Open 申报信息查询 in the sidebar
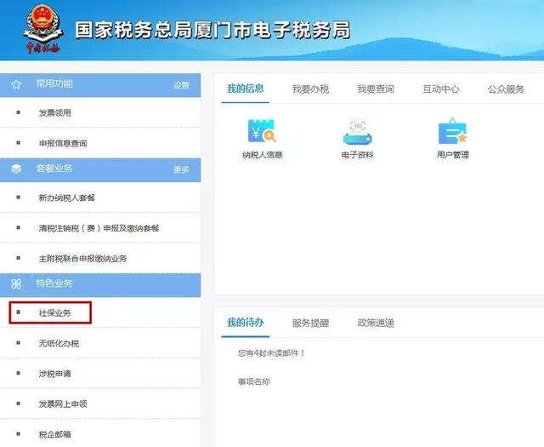Screen dimensions: 544x447 (x=63, y=143)
